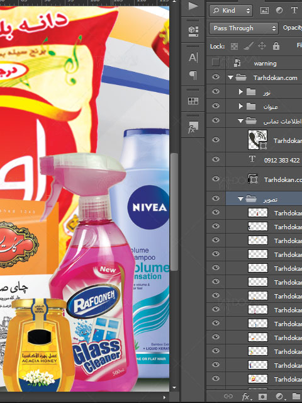This screenshot has height=403, width=302.
Task: Click folder icon of تصویر group
Action: (251, 199)
